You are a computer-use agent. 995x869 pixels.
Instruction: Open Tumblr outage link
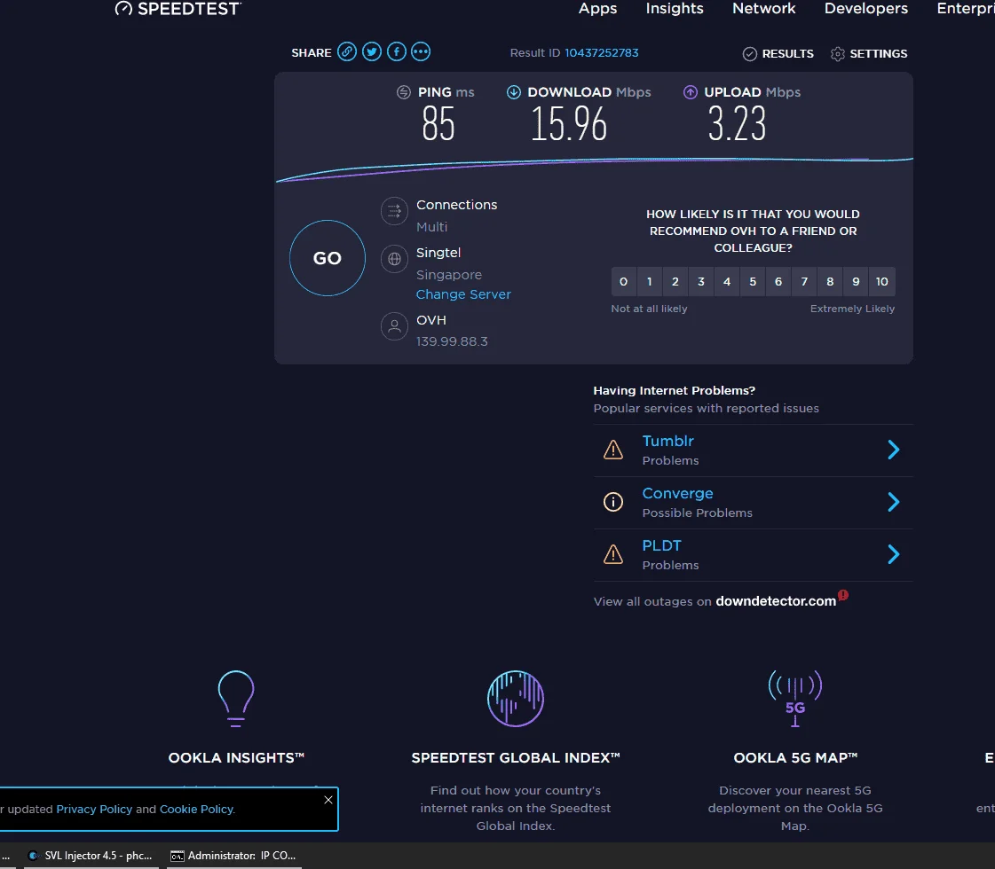(x=667, y=441)
